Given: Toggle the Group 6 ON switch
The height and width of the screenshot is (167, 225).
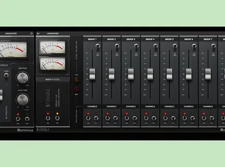Looking at the screenshot, I should [x=185, y=118].
